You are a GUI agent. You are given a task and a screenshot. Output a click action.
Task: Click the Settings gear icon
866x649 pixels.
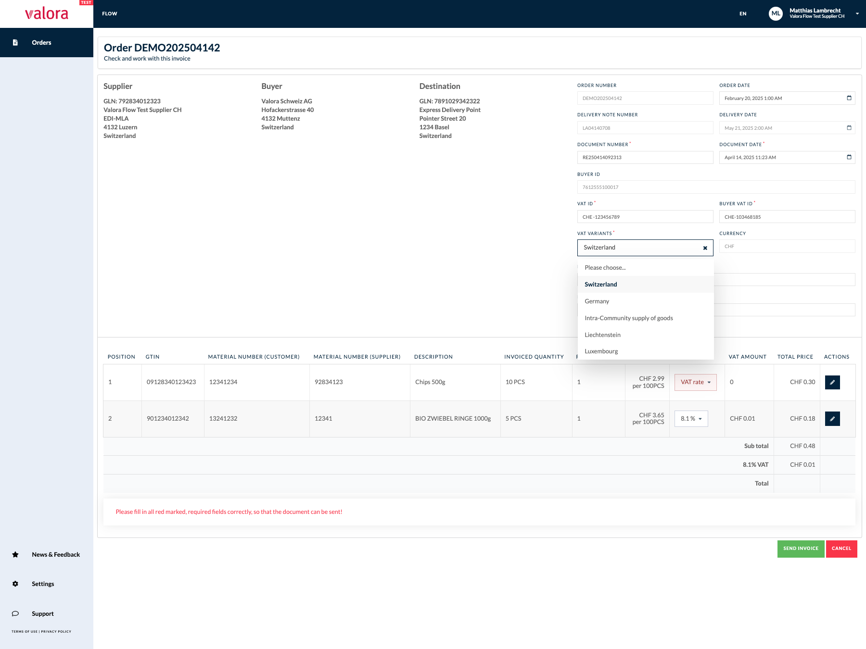[x=15, y=584]
